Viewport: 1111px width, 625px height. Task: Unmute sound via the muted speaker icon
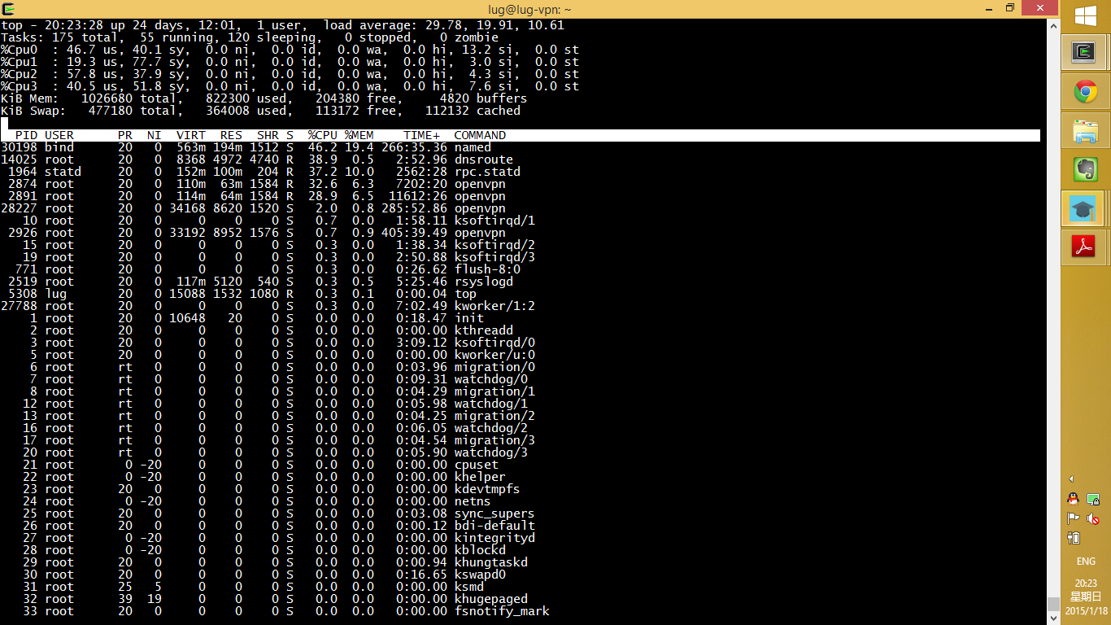[x=1094, y=518]
